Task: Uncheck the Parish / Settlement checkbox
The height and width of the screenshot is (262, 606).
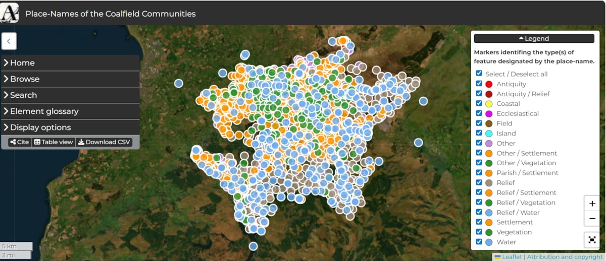Action: [479, 173]
